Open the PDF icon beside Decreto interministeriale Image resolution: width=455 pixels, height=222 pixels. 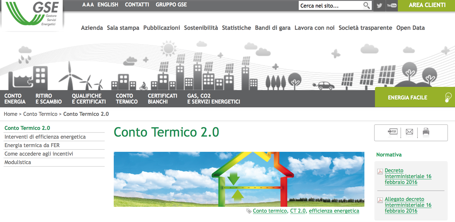[x=379, y=172]
